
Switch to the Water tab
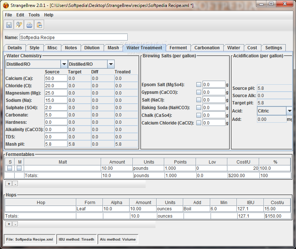point(234,48)
